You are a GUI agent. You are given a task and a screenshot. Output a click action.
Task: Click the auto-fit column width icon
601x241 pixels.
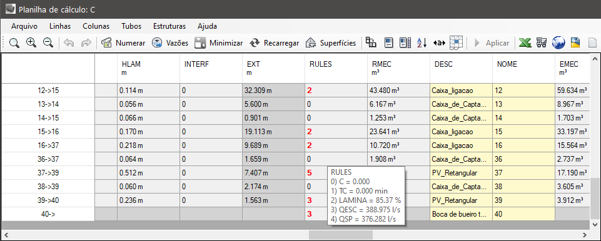pyautogui.click(x=439, y=43)
